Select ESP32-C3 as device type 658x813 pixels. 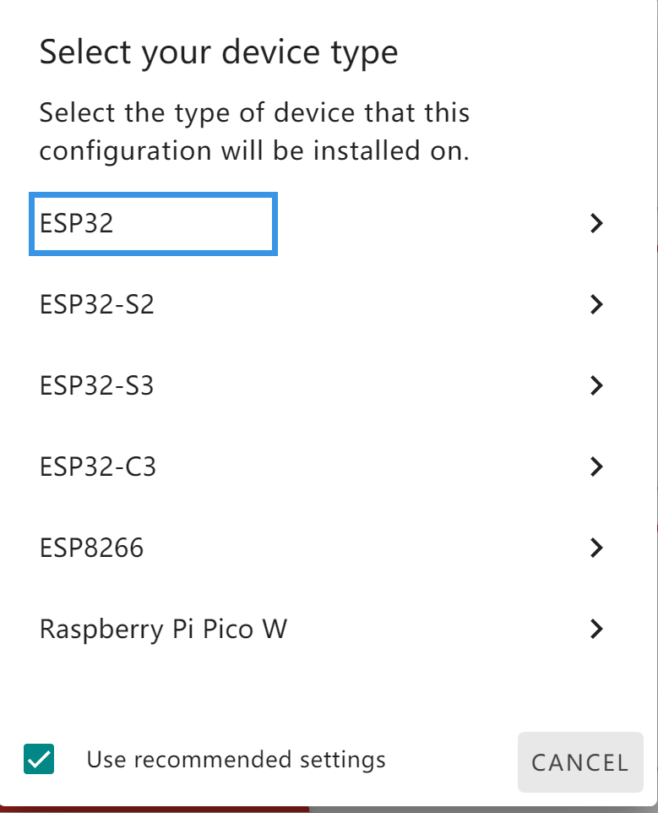click(x=98, y=467)
